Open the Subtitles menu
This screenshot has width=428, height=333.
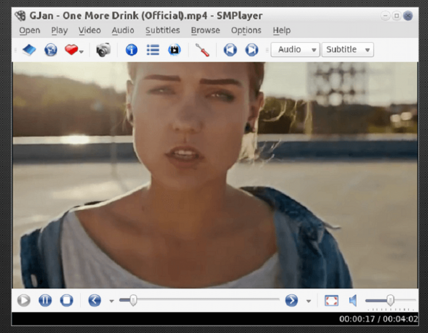(163, 31)
